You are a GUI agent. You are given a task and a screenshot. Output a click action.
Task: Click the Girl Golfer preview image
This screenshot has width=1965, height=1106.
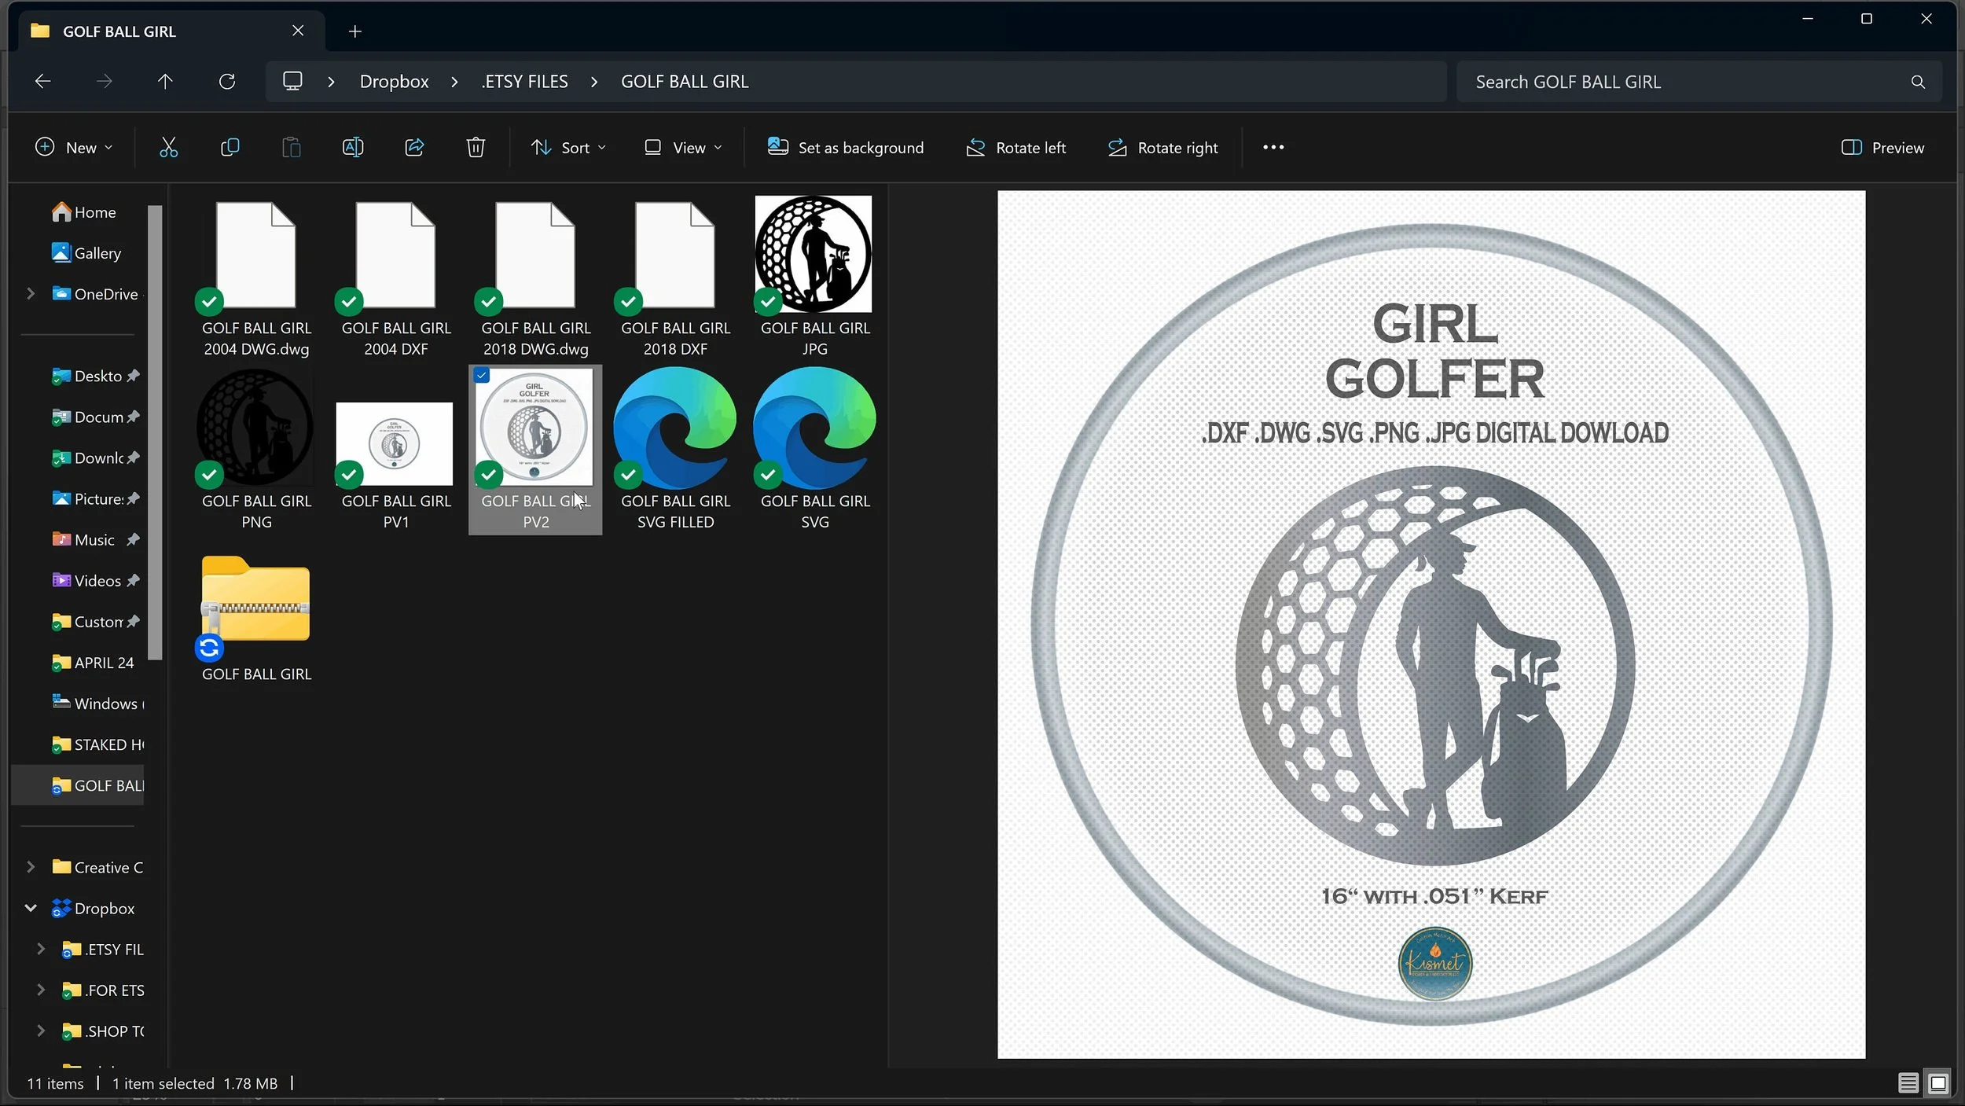pos(1431,624)
